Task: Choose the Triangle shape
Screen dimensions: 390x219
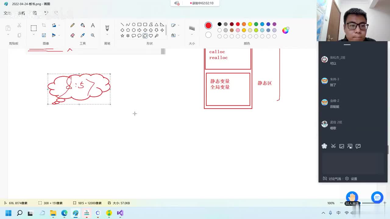Action: pos(156,25)
